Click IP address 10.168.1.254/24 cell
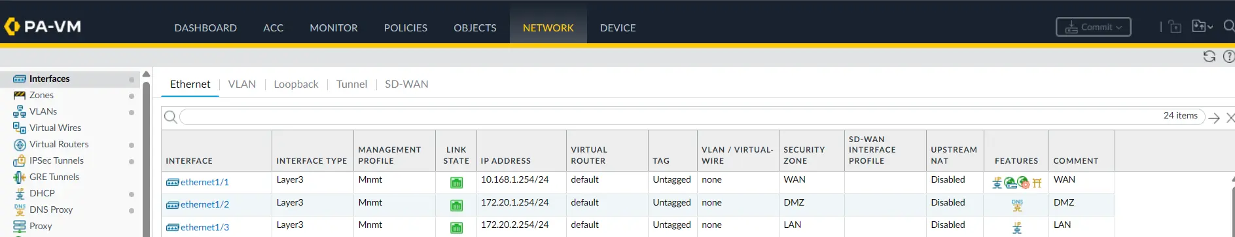This screenshot has width=1235, height=237. coord(515,179)
